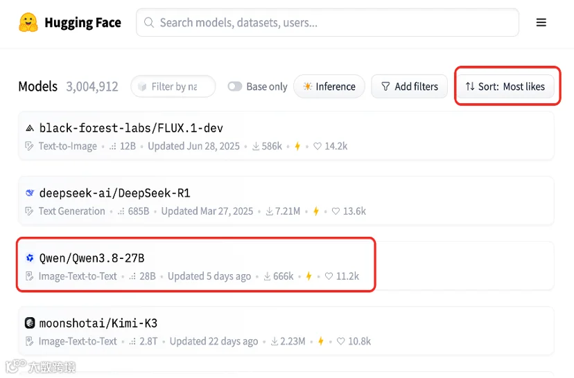Viewport: 574px width, 378px height.
Task: Click the heart likes icon on FLUX.1-dev
Action: 318,146
